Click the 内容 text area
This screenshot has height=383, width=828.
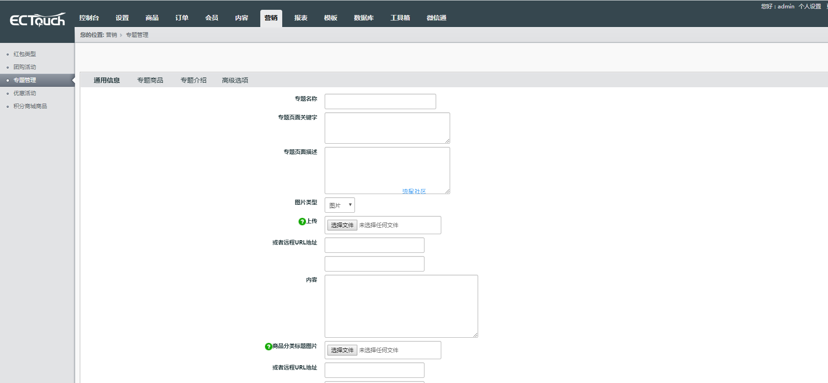click(x=401, y=306)
